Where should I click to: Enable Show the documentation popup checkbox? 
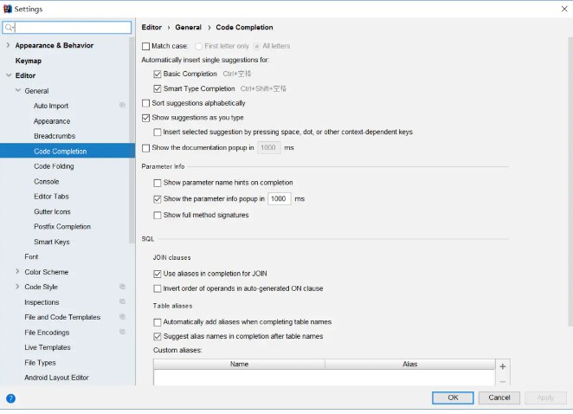(x=145, y=148)
